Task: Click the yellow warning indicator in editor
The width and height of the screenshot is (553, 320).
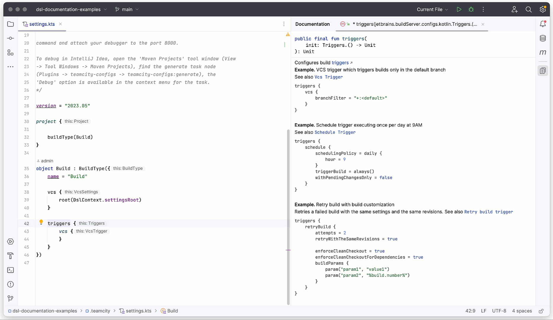Action: pyautogui.click(x=288, y=35)
